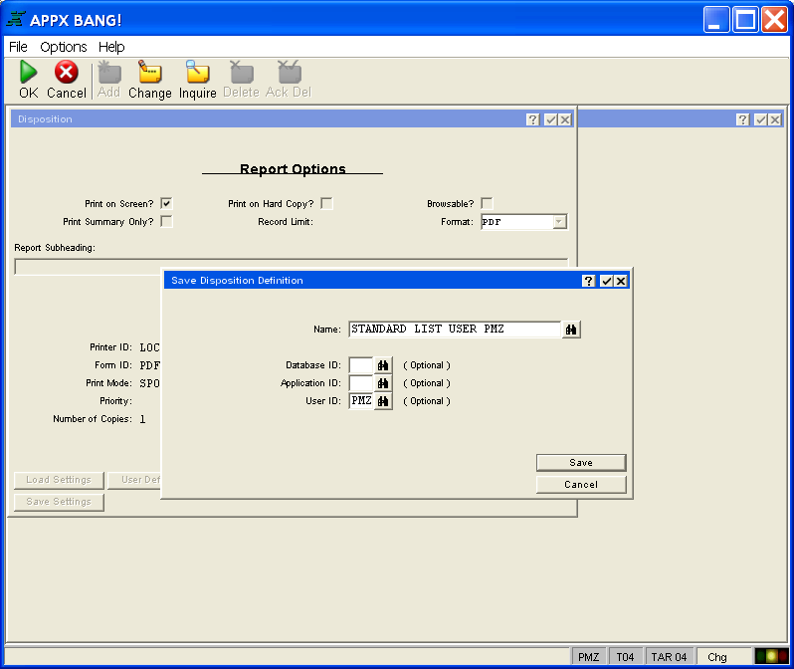This screenshot has width=794, height=669.
Task: Click into the Name text field
Action: (x=454, y=330)
